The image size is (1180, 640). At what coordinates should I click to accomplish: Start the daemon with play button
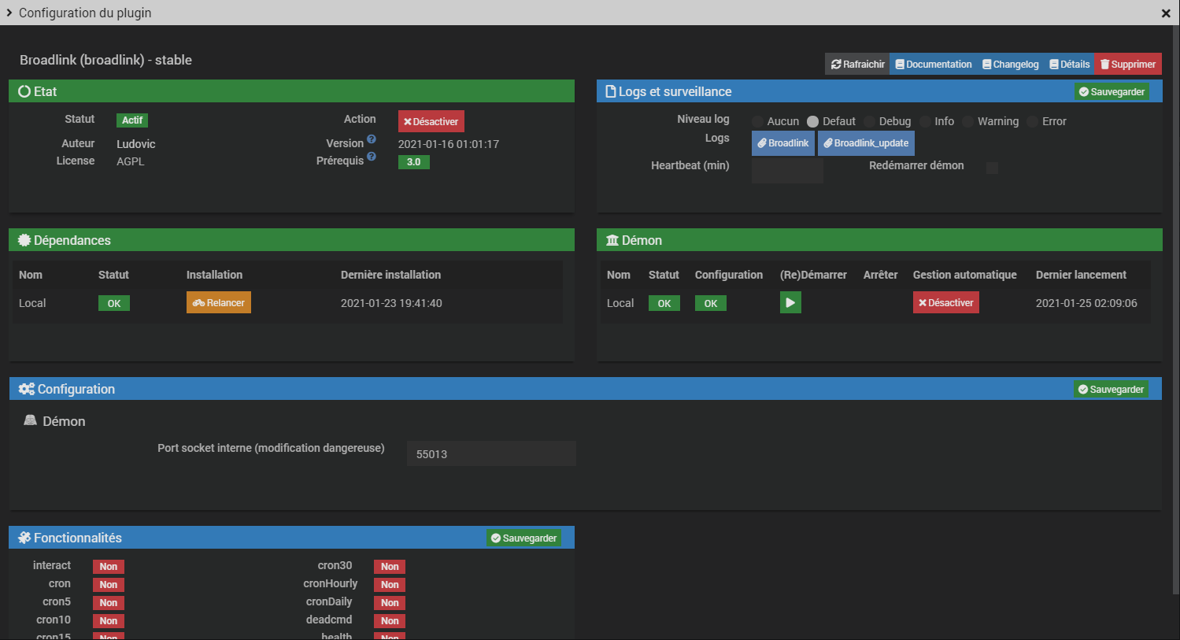[790, 303]
